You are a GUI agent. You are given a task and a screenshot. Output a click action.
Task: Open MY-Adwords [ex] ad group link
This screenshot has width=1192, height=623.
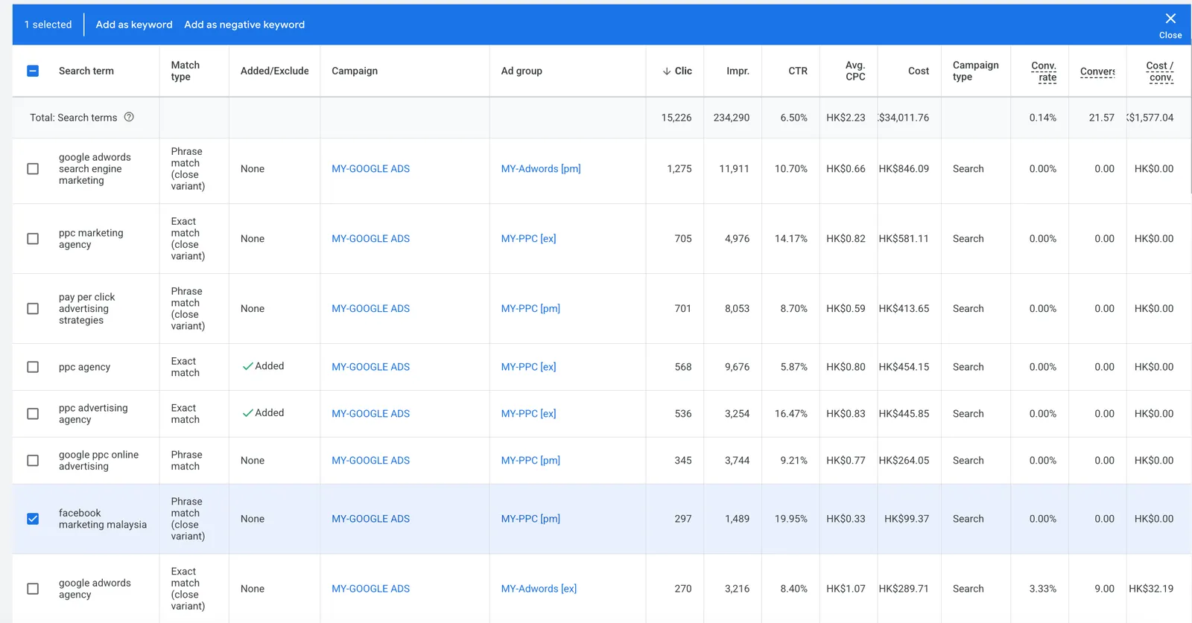coord(539,589)
